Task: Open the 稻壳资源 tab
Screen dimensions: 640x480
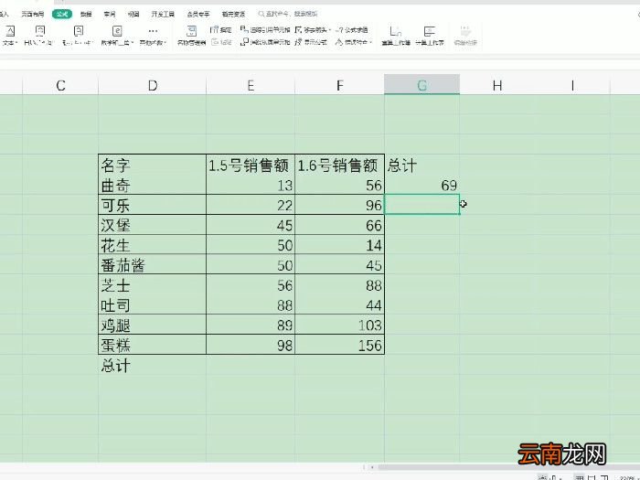Action: 233,14
